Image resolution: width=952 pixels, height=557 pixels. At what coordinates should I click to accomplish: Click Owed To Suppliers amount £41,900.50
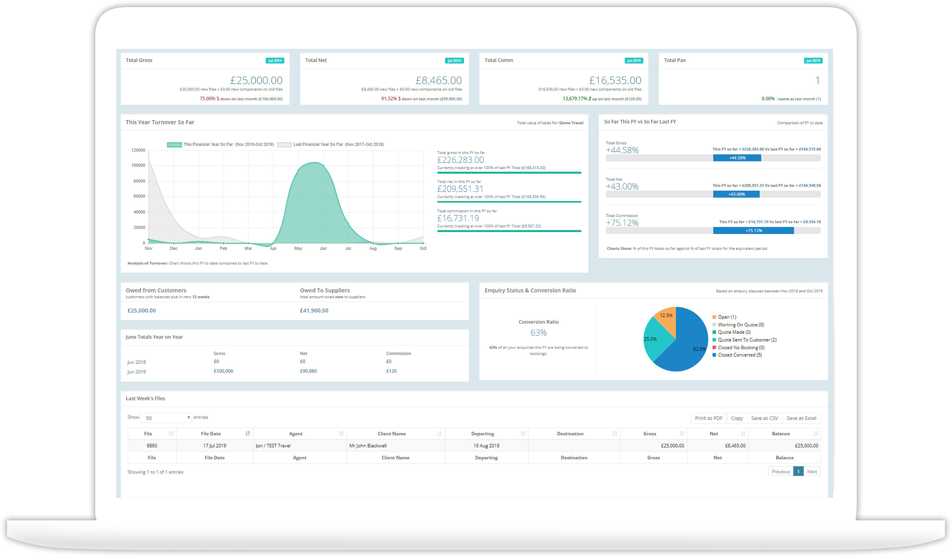click(x=314, y=311)
